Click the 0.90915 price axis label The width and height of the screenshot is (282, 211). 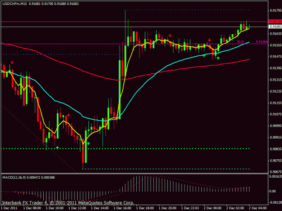pos(276,138)
